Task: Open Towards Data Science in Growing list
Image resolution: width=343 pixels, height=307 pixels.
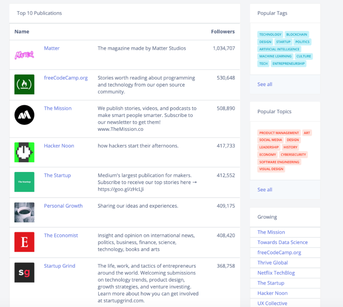Action: (x=283, y=242)
